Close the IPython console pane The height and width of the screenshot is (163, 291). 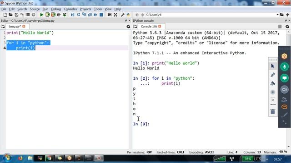(289, 21)
